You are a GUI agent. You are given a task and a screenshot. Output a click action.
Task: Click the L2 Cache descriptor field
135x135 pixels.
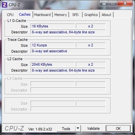click(68, 70)
